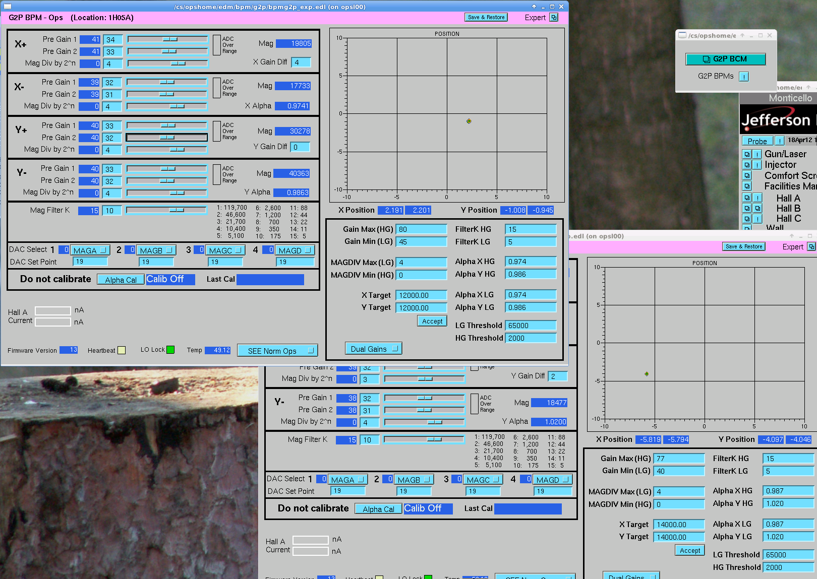Click Save & Restore in front window
The width and height of the screenshot is (817, 579).
tap(486, 17)
